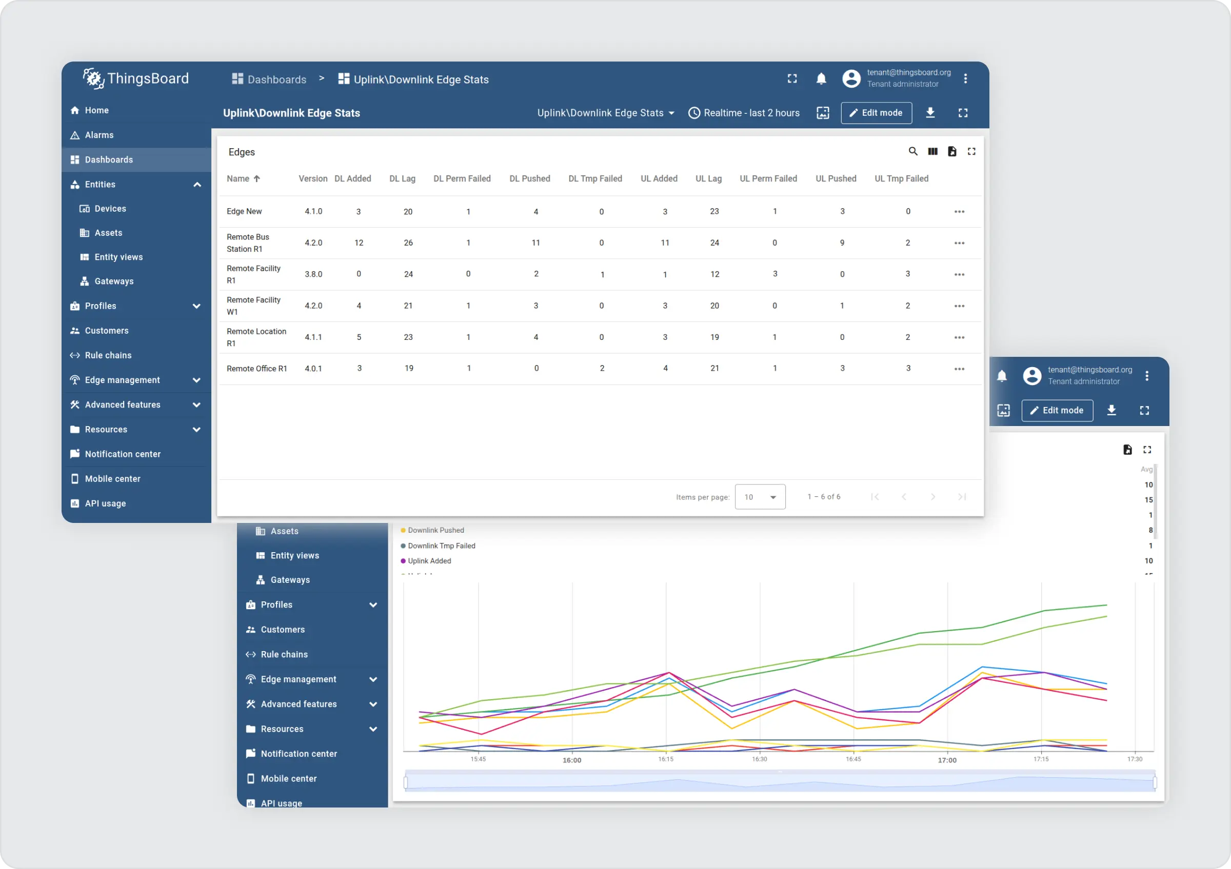Screen dimensions: 1231x869
Task: Open Items per page dropdown
Action: (760, 497)
